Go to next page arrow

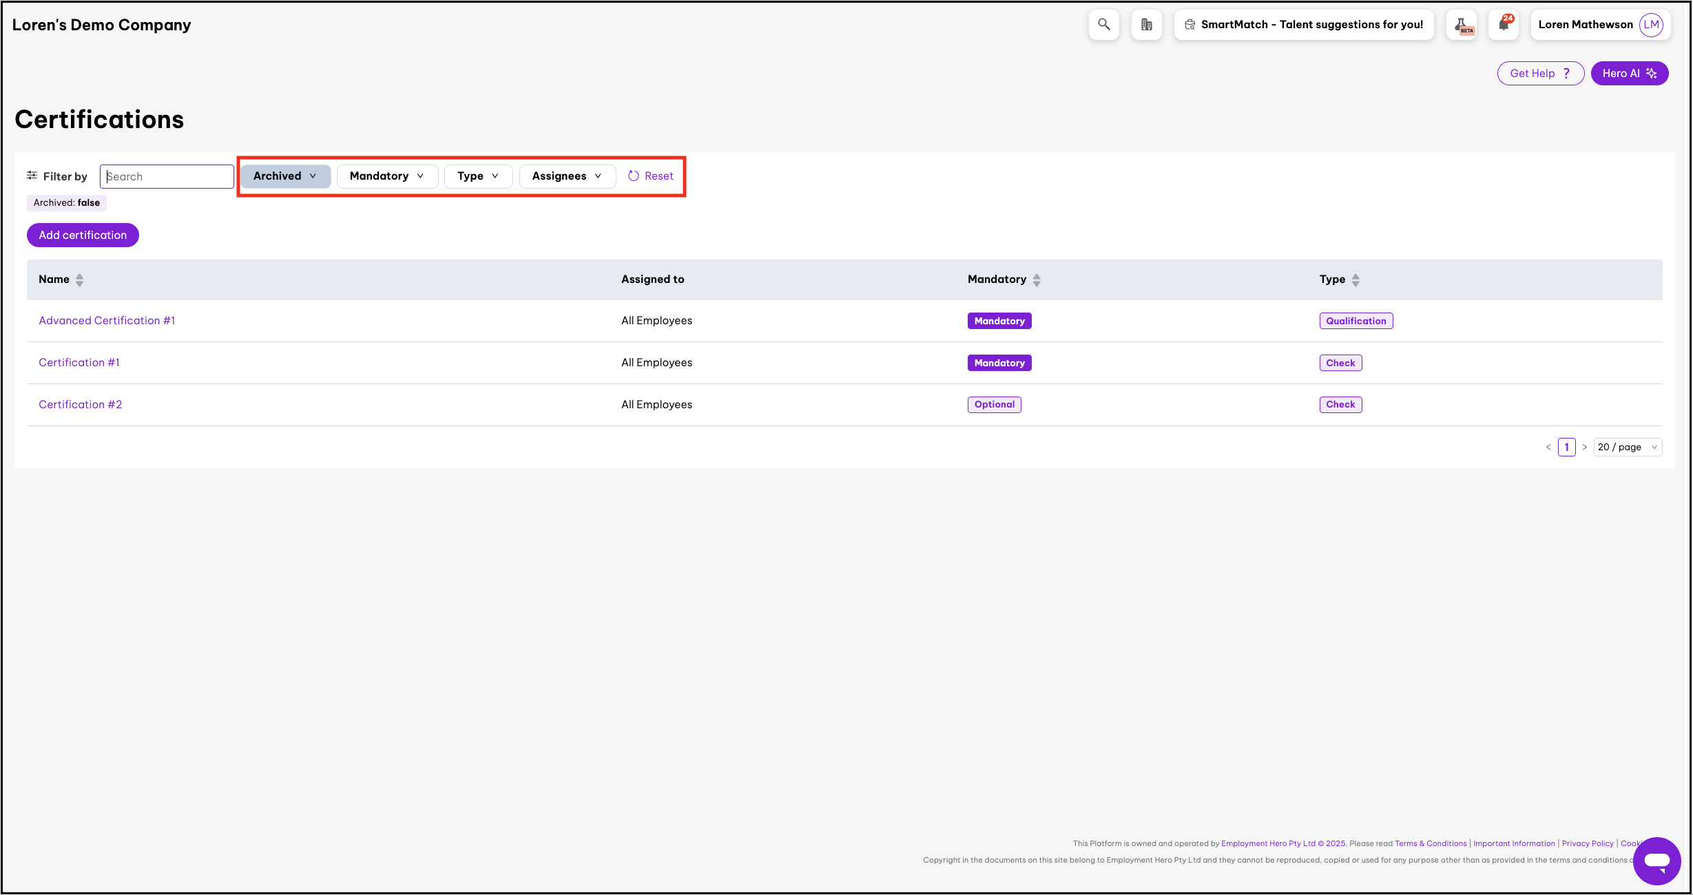(x=1584, y=447)
